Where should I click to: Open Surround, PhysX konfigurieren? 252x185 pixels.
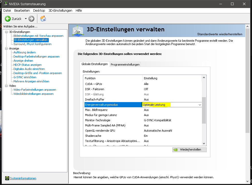[32, 44]
